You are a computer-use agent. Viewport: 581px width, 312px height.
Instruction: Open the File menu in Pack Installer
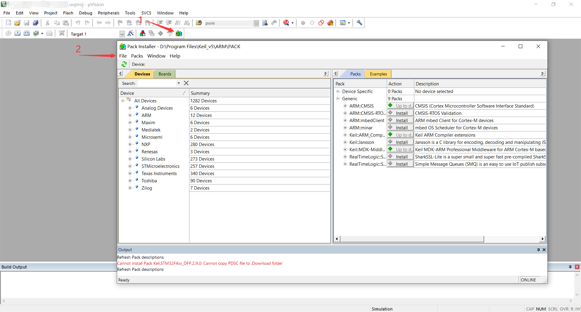click(x=123, y=56)
